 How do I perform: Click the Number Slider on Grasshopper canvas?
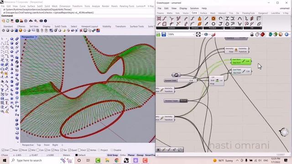click(181, 81)
